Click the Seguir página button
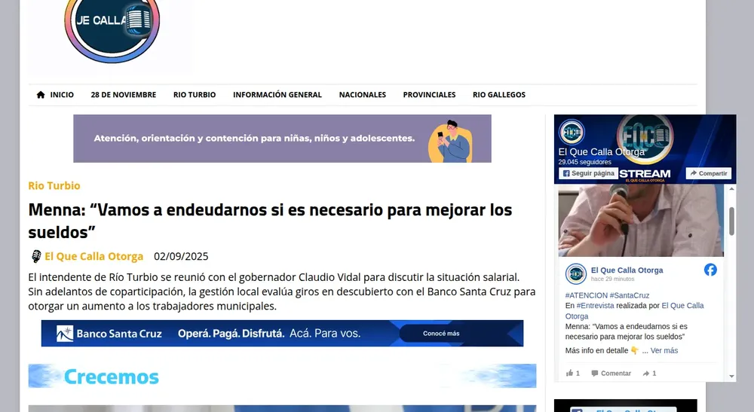754x412 pixels. coord(589,173)
